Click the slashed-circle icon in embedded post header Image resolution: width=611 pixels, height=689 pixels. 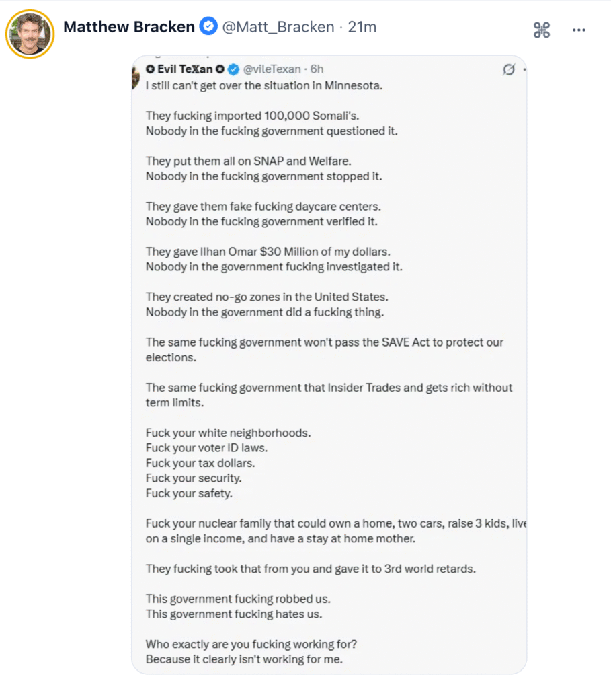[509, 69]
